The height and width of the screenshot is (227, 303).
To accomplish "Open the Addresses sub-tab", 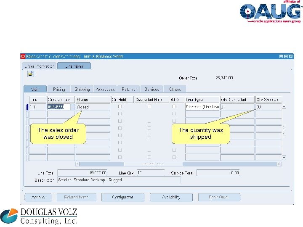I will pyautogui.click(x=106, y=89).
